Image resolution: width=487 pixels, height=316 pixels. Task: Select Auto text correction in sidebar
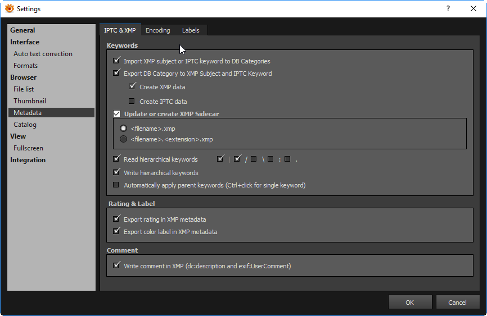pos(43,54)
